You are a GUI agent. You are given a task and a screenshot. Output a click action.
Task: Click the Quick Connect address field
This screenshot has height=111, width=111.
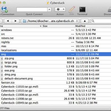click(32, 10)
